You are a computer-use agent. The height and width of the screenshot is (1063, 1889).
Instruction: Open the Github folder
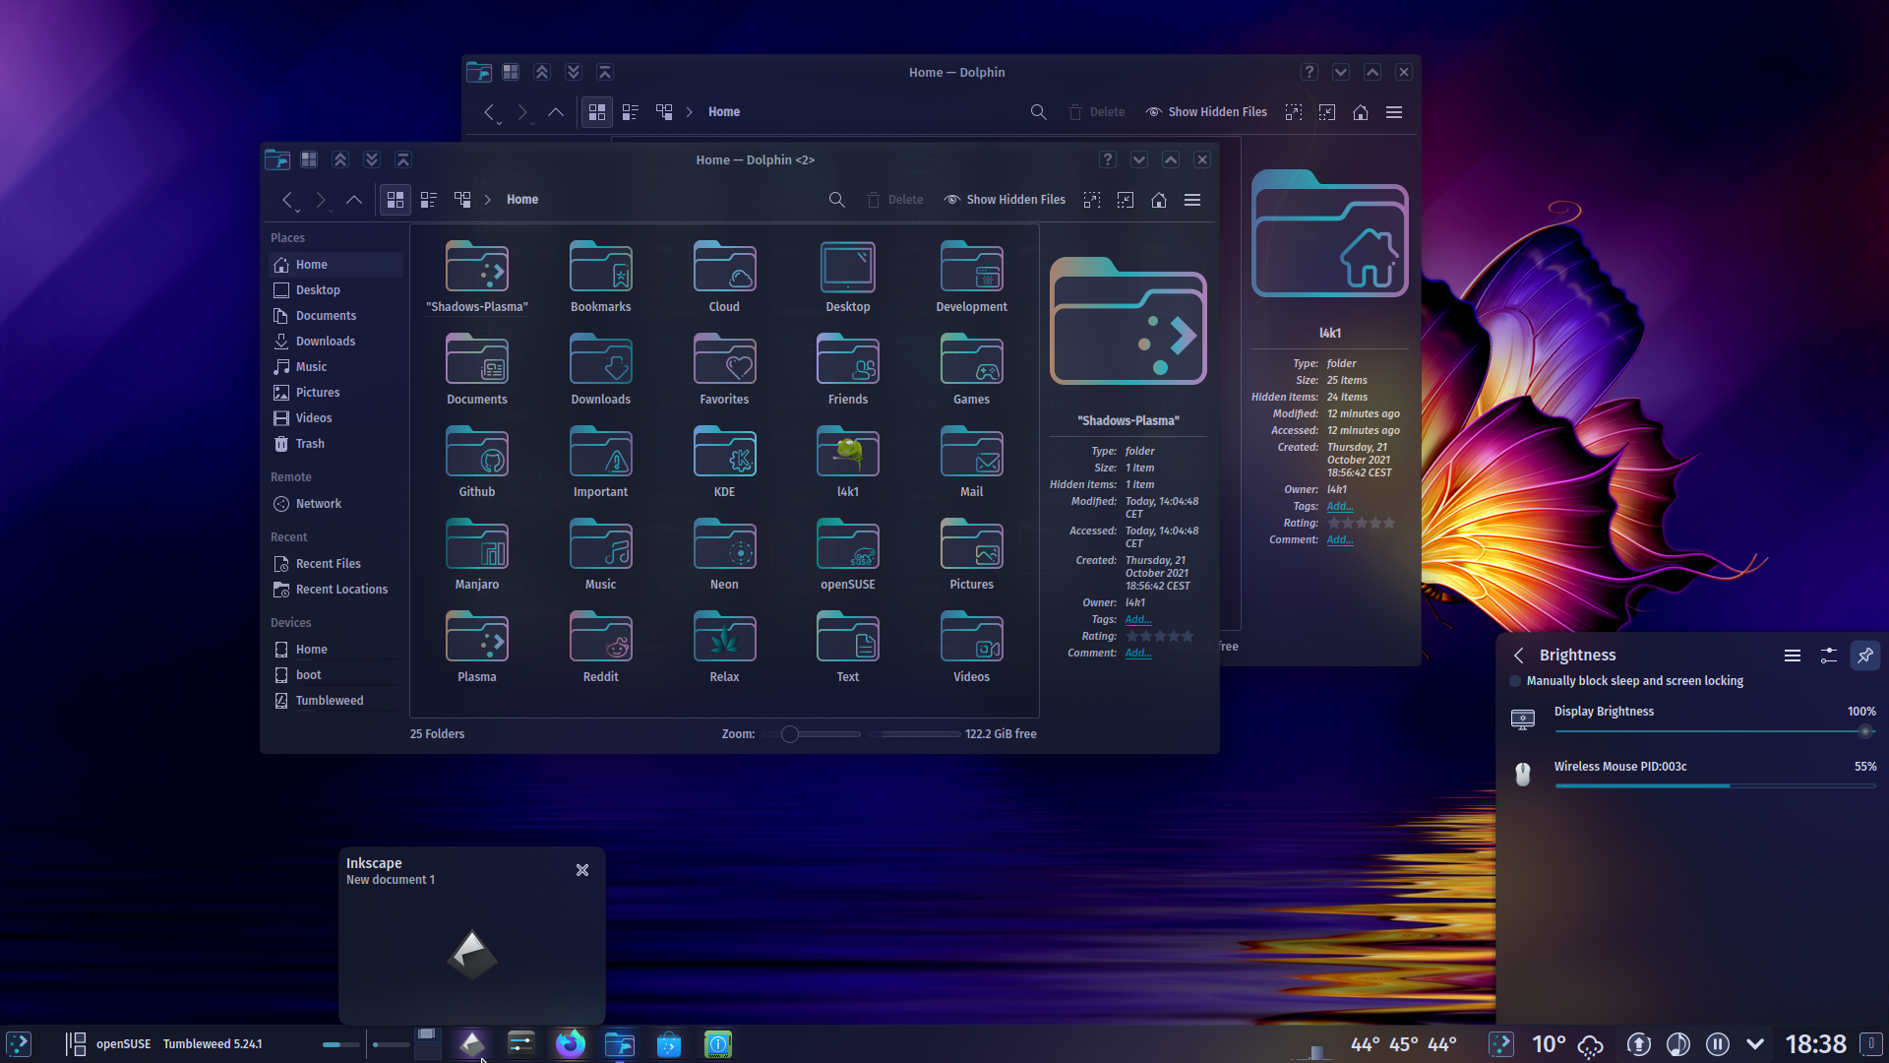477,463
